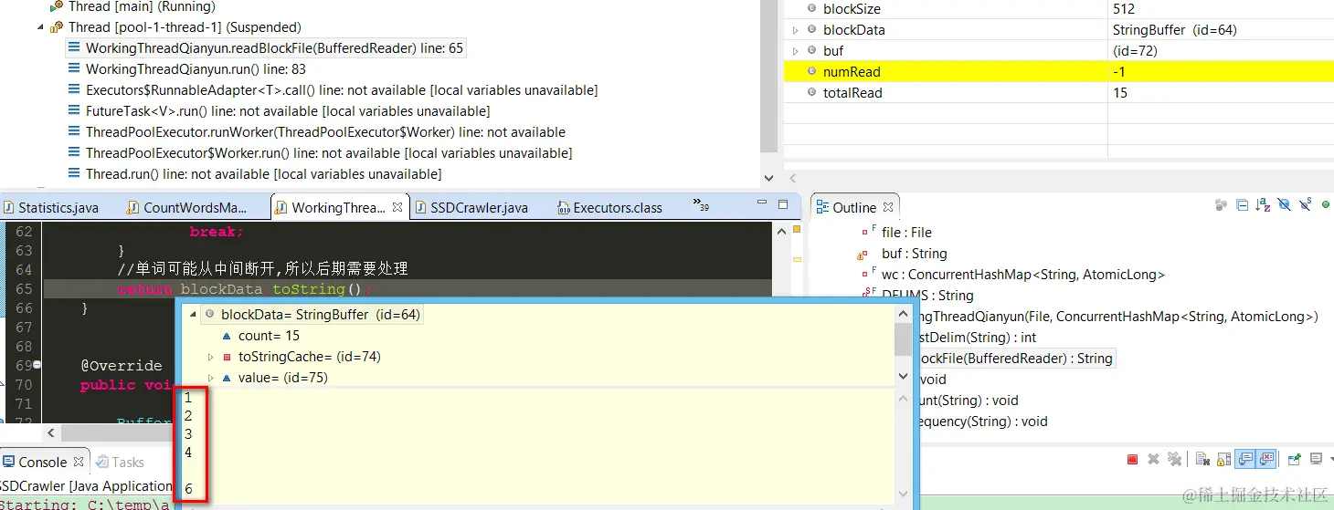
Task: Select the Executors$RunnableAdapter call() stack frame
Action: click(333, 89)
